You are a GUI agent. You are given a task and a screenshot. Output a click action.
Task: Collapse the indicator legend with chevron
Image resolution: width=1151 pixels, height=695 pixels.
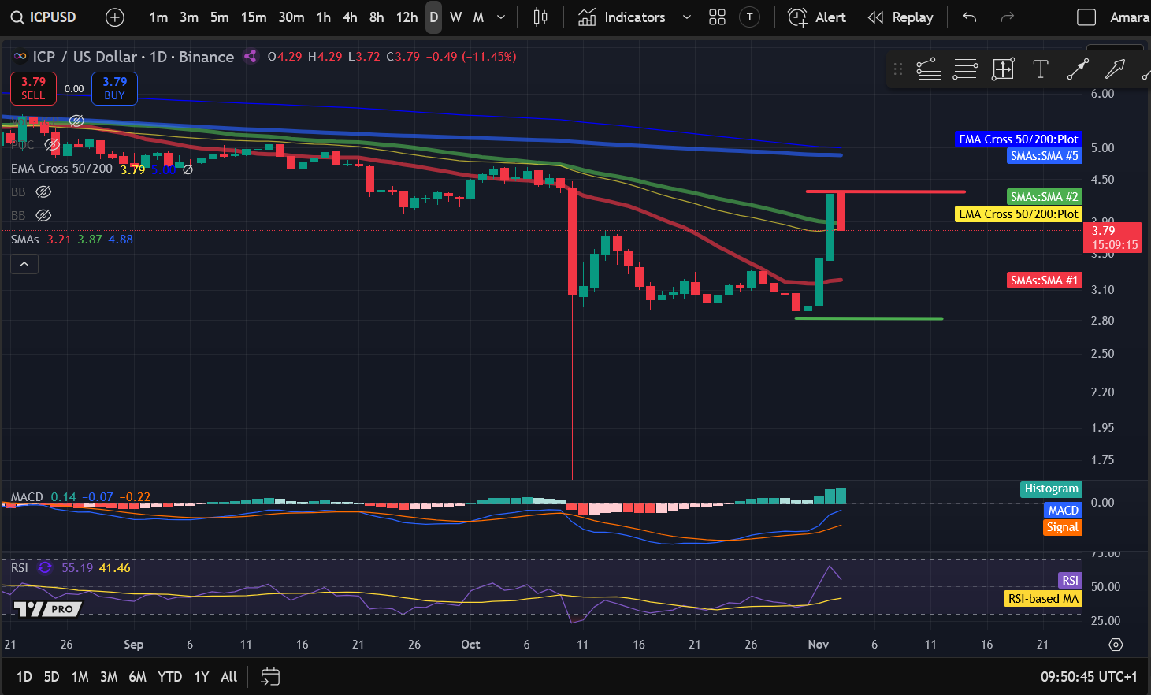click(24, 264)
